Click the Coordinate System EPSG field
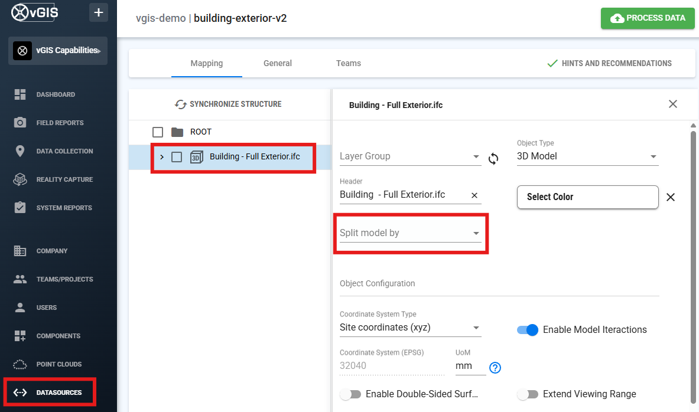Screen dimensions: 699x412 click(392, 366)
